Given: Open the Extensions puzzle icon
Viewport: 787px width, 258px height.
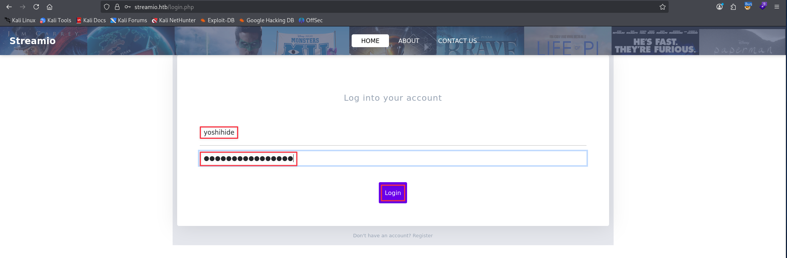Looking at the screenshot, I should [733, 7].
